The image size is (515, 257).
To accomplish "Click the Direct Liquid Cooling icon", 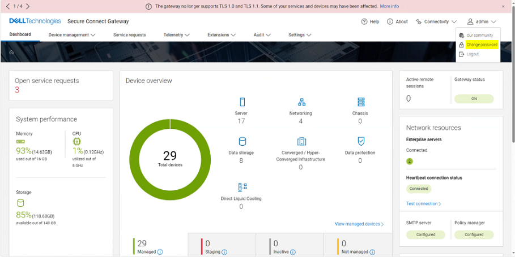I will click(242, 187).
